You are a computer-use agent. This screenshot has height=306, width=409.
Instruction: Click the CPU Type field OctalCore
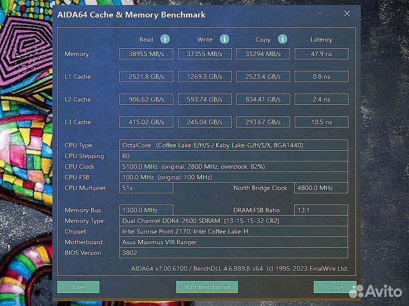(233, 145)
